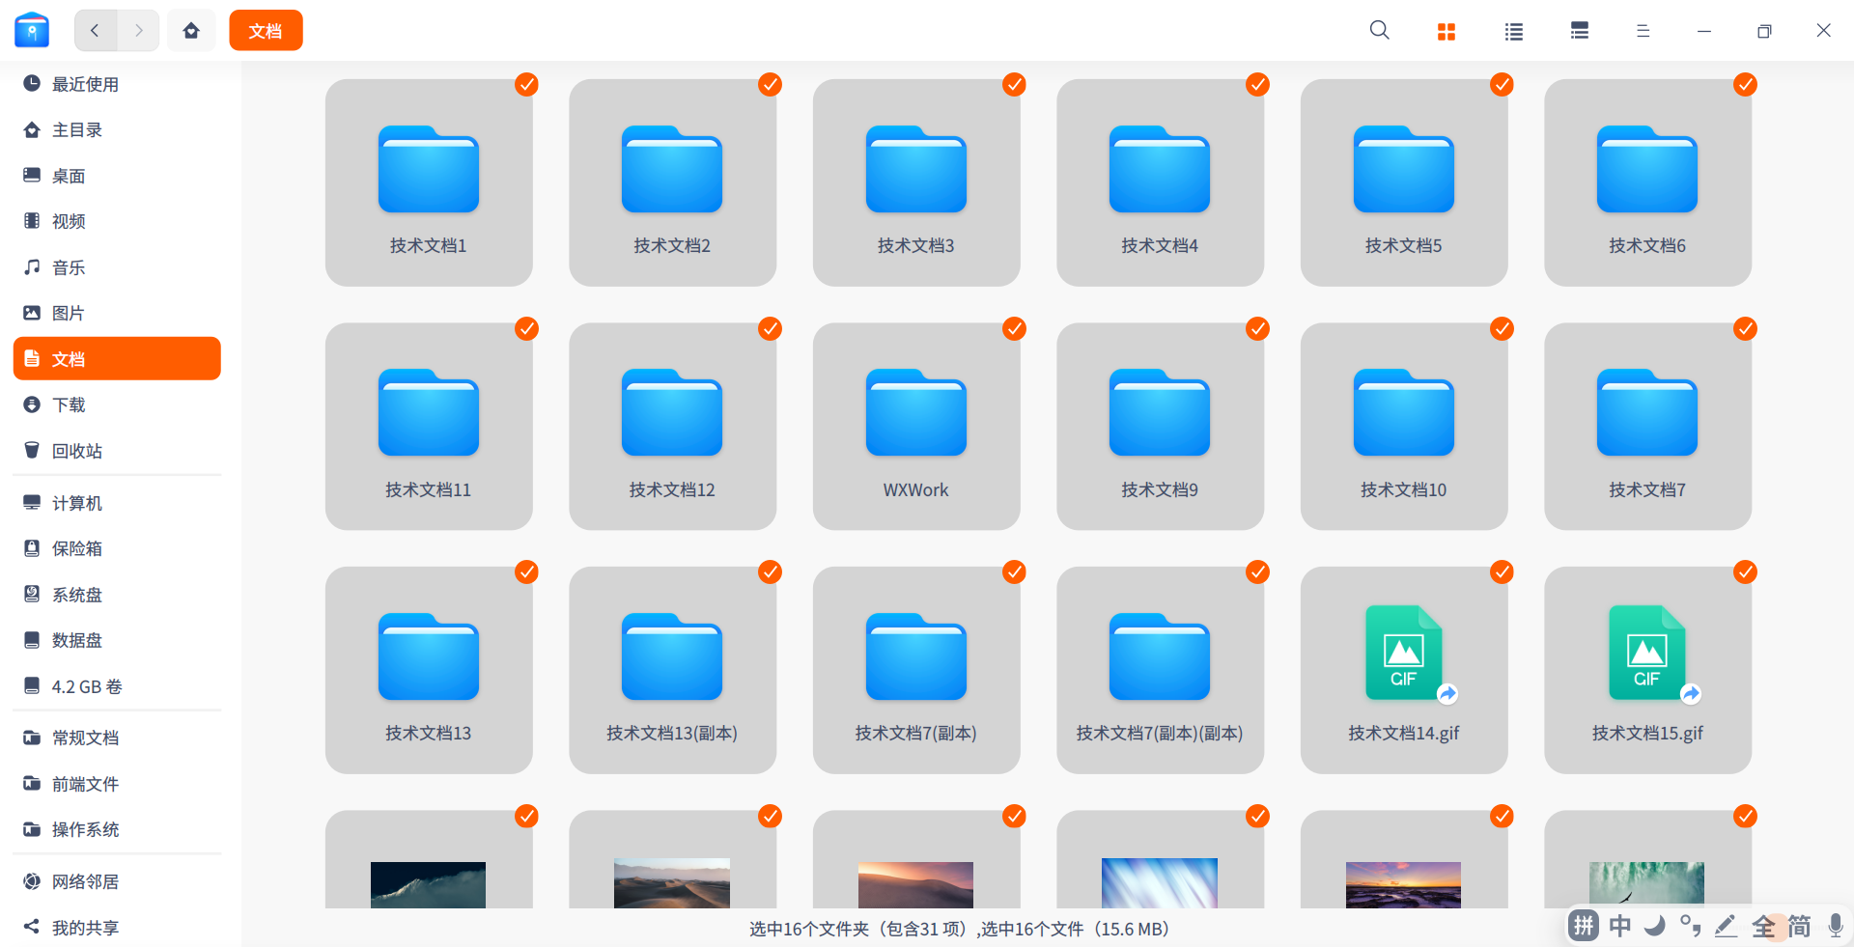The height and width of the screenshot is (947, 1854).
Task: Open 网络邻居 in the sidebar
Action: pos(117,881)
